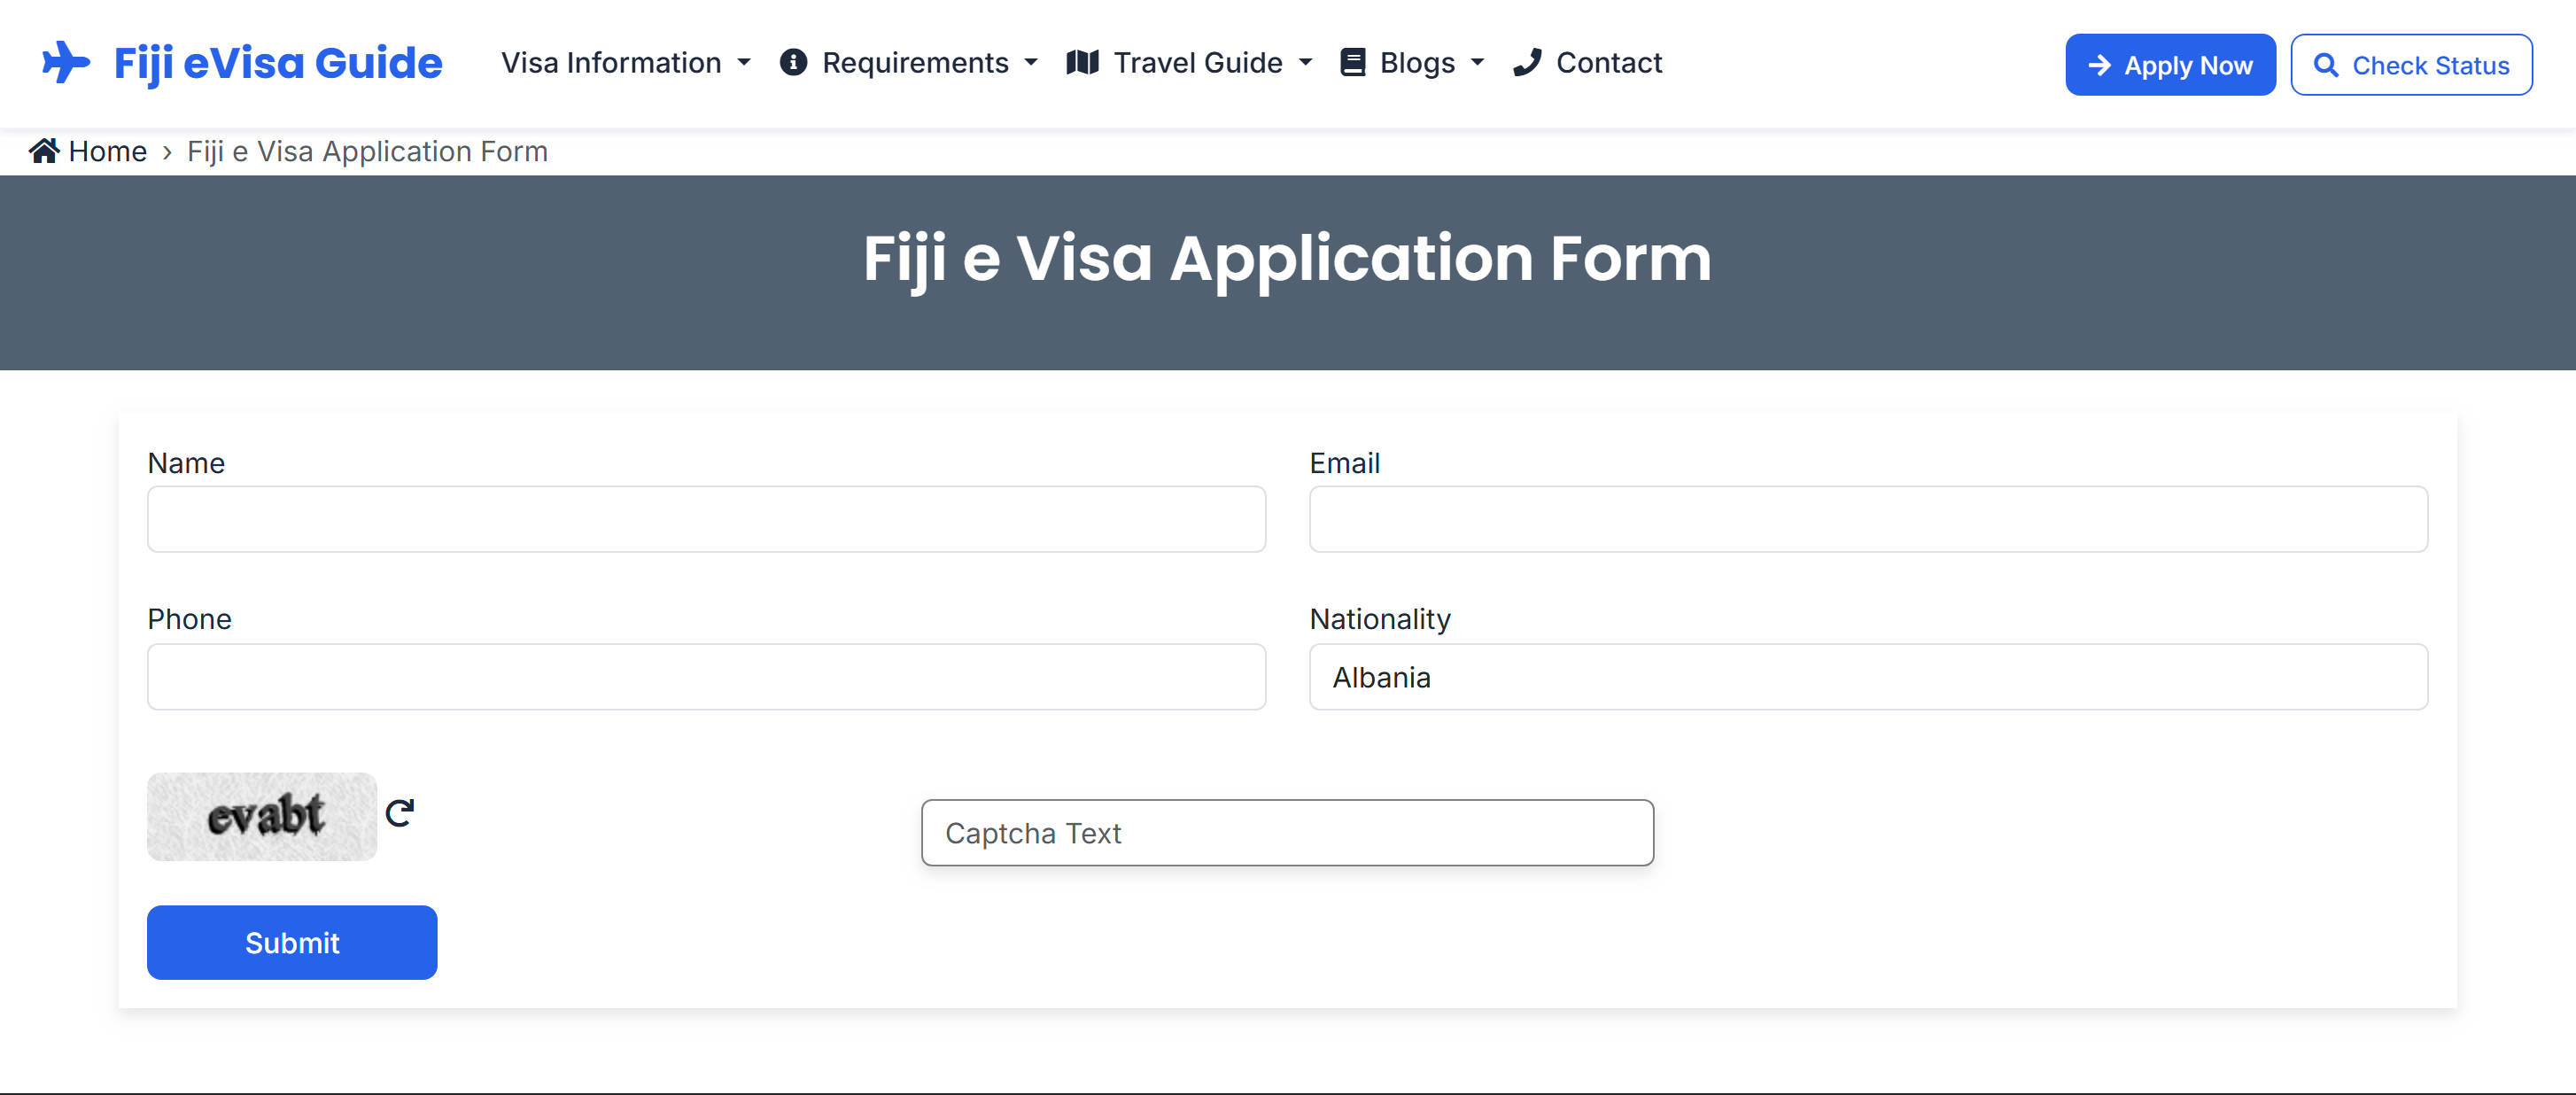Click into the Name input field
The height and width of the screenshot is (1095, 2576).
click(706, 520)
